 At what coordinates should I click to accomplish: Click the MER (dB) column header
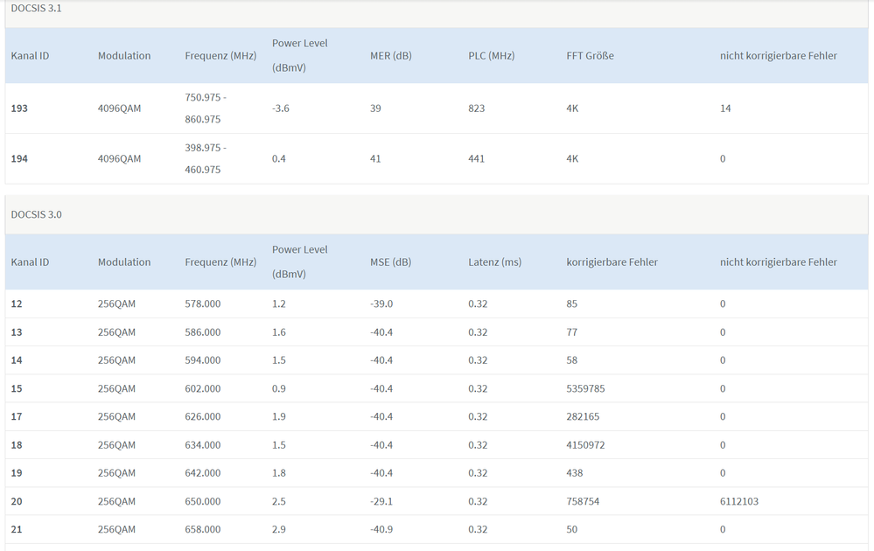[390, 56]
